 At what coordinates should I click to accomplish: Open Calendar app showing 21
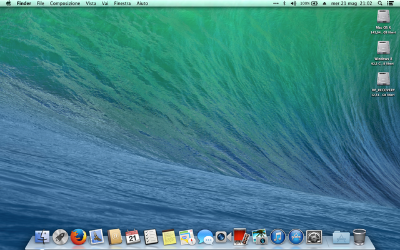click(x=132, y=237)
